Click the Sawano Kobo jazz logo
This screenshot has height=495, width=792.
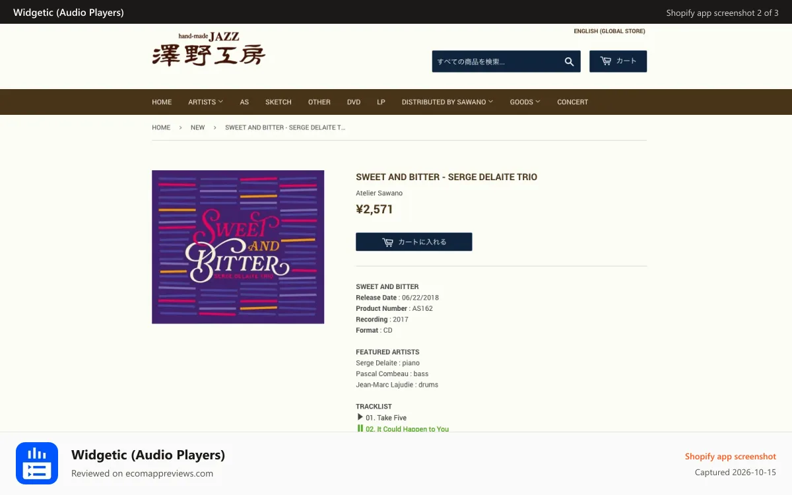tap(209, 49)
